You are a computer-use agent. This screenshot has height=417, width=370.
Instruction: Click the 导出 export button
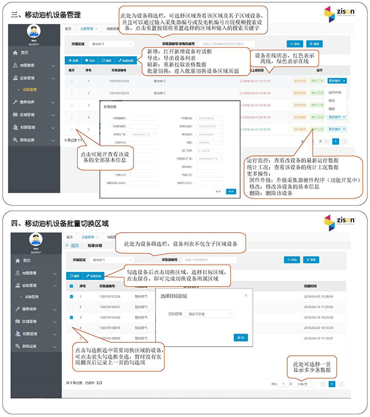tap(90, 60)
